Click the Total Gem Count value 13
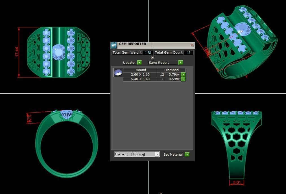Image resolution: width=286 pixels, height=194 pixels. [188, 53]
